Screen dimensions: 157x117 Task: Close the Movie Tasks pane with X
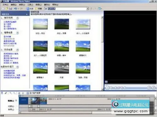coord(27,14)
